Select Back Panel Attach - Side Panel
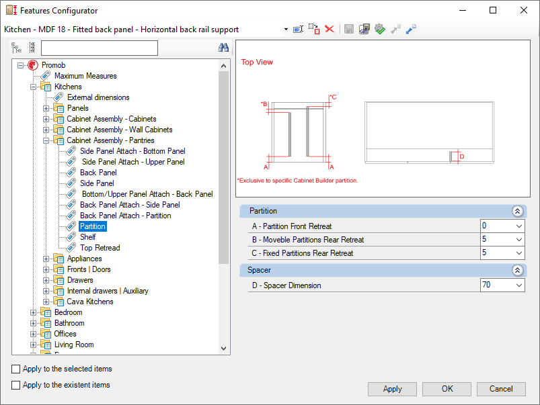The height and width of the screenshot is (405, 540). point(130,205)
